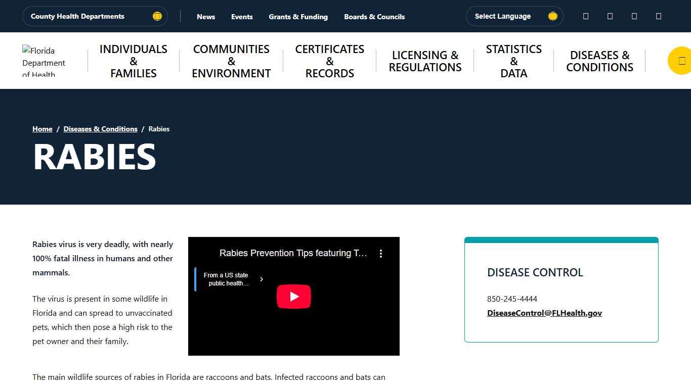This screenshot has height=388, width=691.
Task: Open the Certificates & Records menu
Action: click(x=329, y=61)
